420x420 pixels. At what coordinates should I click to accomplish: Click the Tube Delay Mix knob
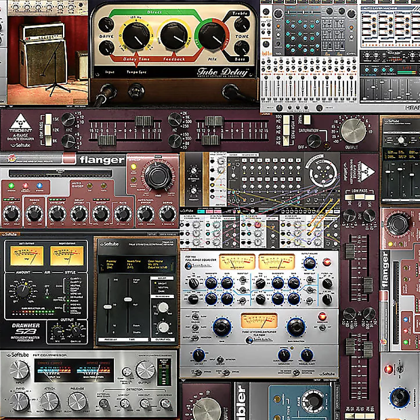click(212, 36)
